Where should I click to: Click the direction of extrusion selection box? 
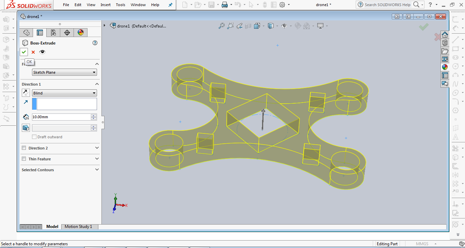pos(64,104)
